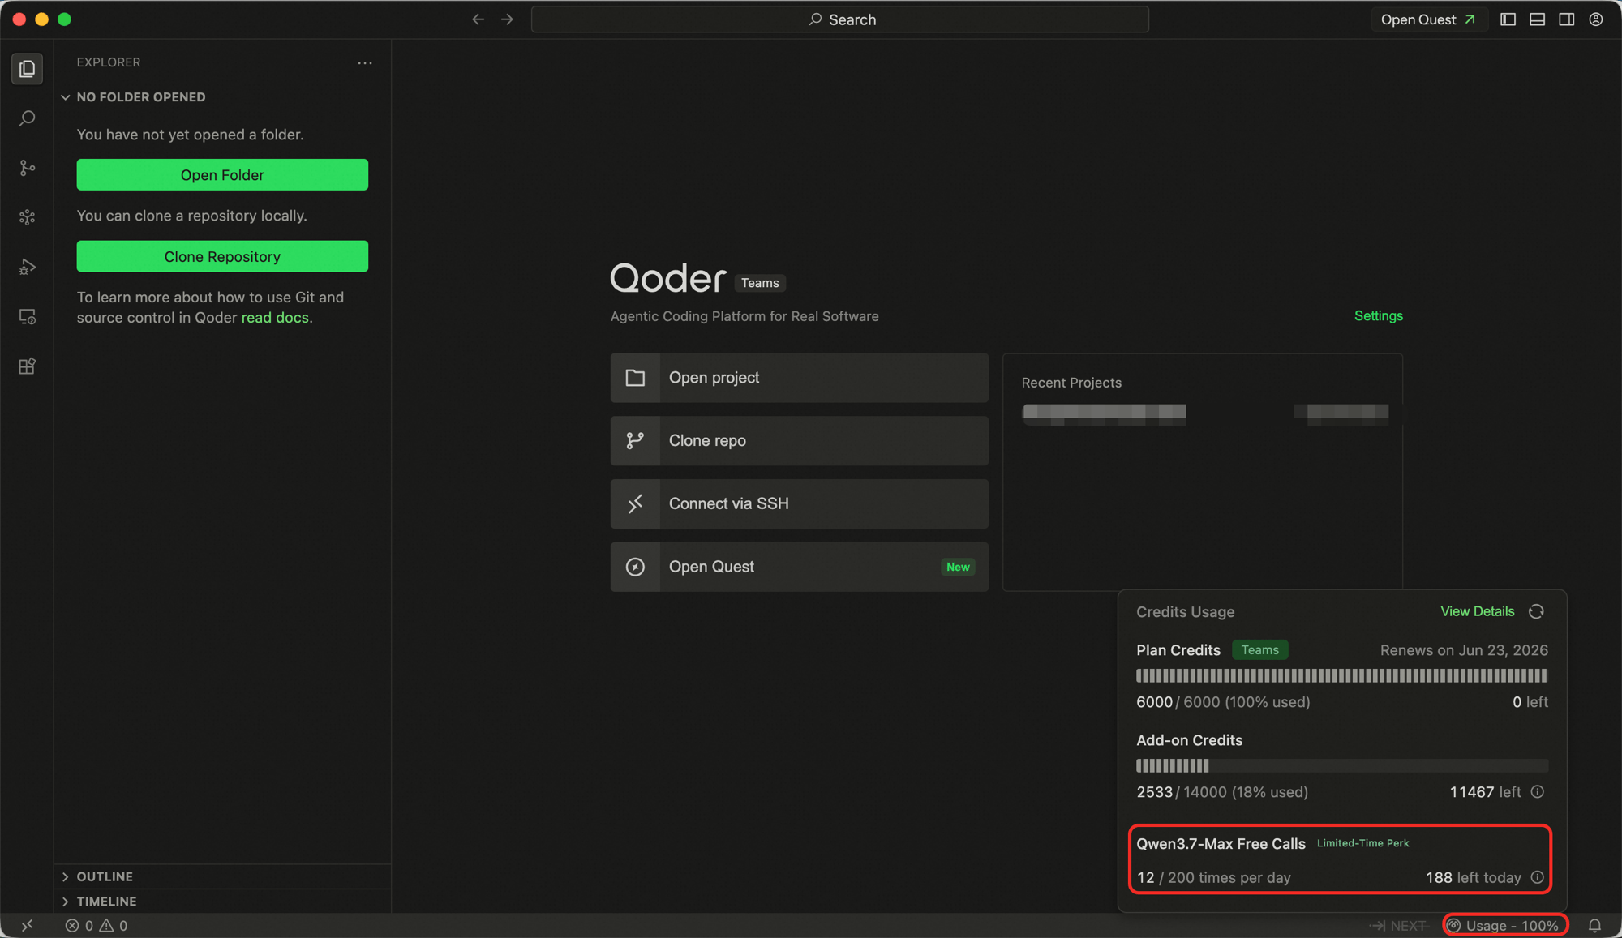The image size is (1622, 938).
Task: Collapse the NO FOLDER OPENED section
Action: coord(140,97)
